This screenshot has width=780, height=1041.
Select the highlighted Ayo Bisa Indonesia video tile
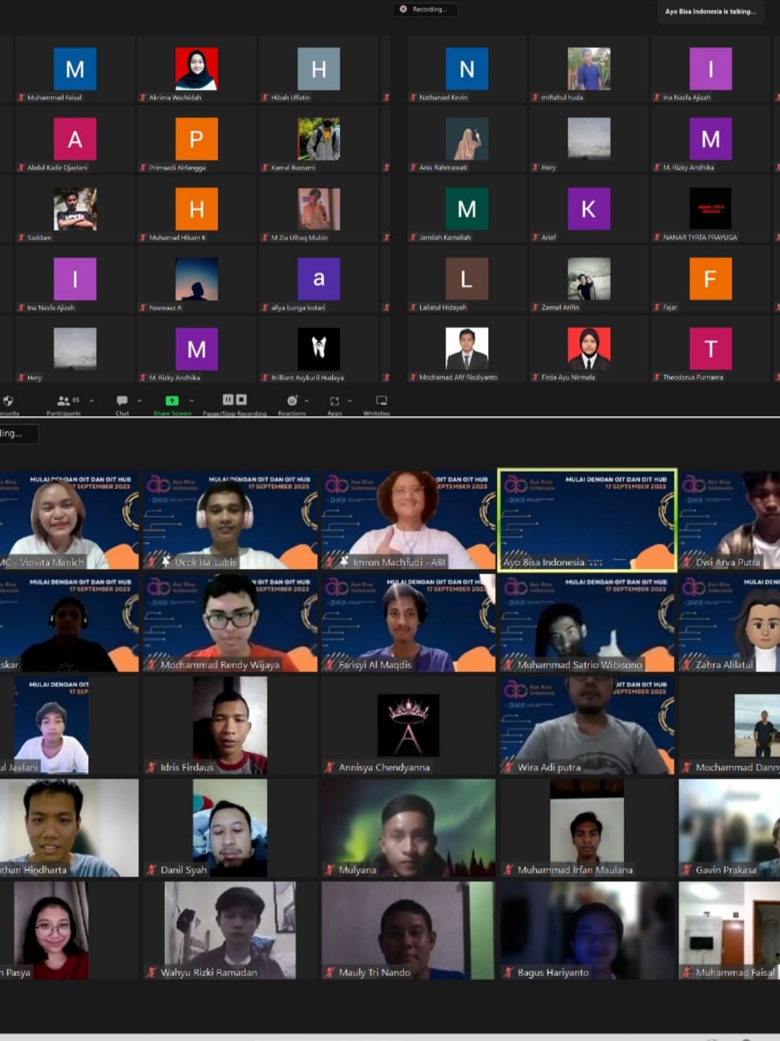[x=587, y=520]
